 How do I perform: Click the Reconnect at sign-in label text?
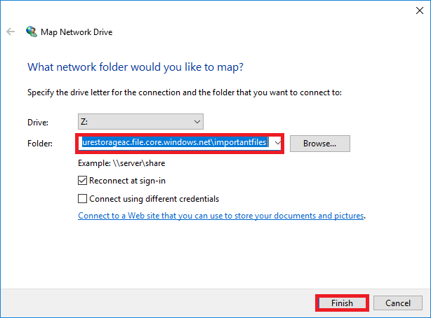click(124, 181)
